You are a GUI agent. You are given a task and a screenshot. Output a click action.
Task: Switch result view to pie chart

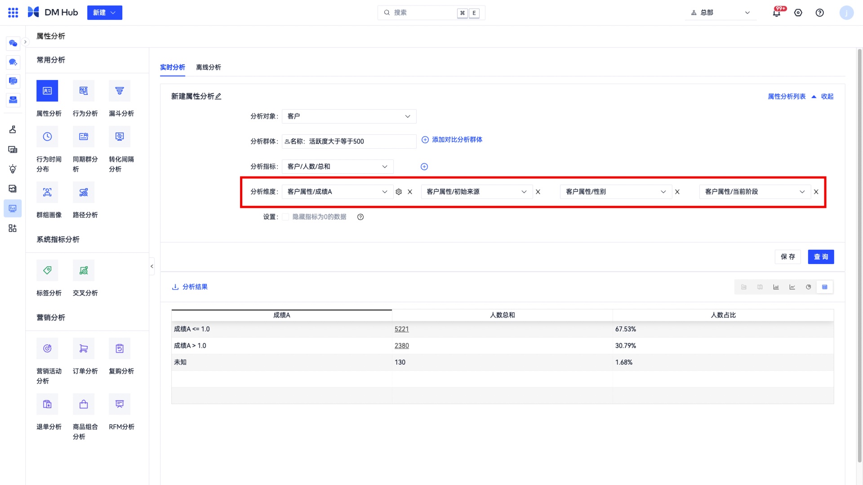pyautogui.click(x=809, y=287)
